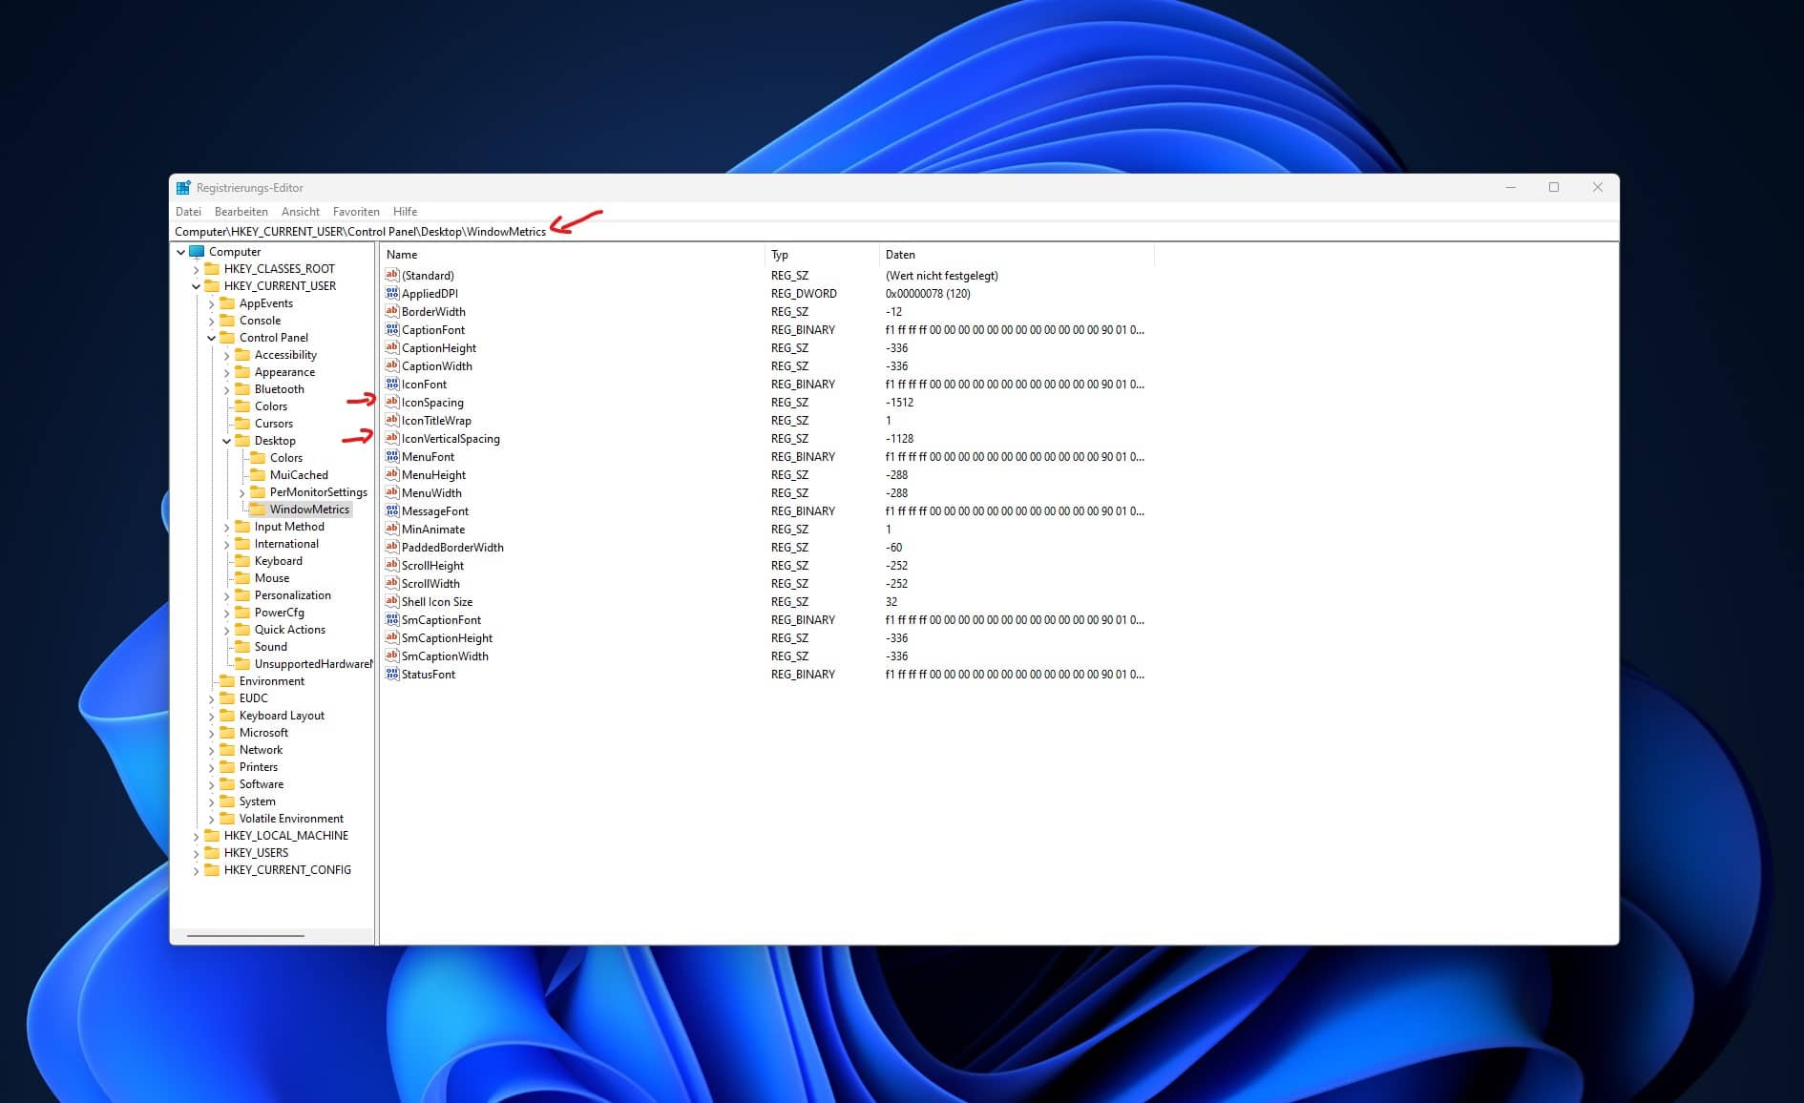Viewport: 1804px width, 1103px height.
Task: Click the IconFont binary value icon
Action: tap(391, 384)
